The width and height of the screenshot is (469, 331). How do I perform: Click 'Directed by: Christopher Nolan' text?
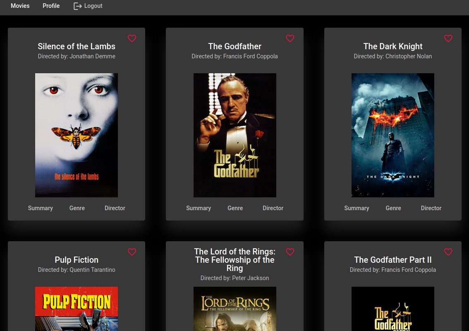click(393, 56)
